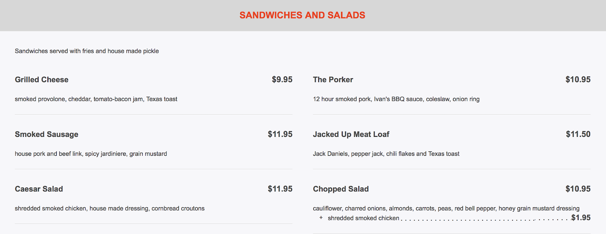
Task: Click the Grilled Cheese $9.95 price
Action: coord(282,79)
